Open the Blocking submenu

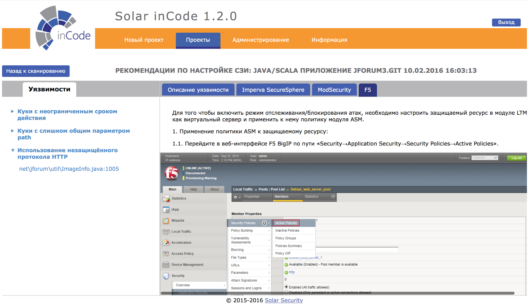coord(249,250)
